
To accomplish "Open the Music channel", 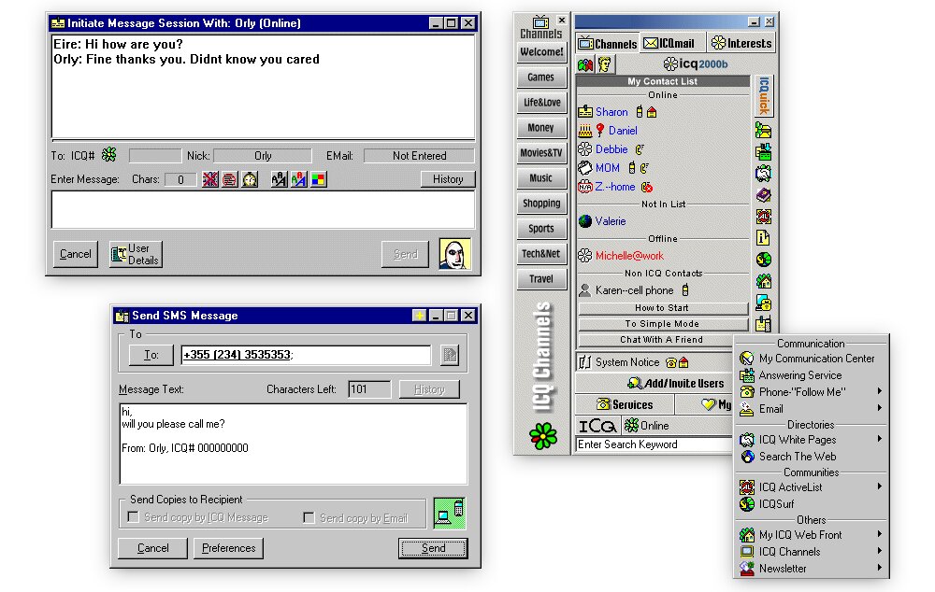I will coord(540,177).
